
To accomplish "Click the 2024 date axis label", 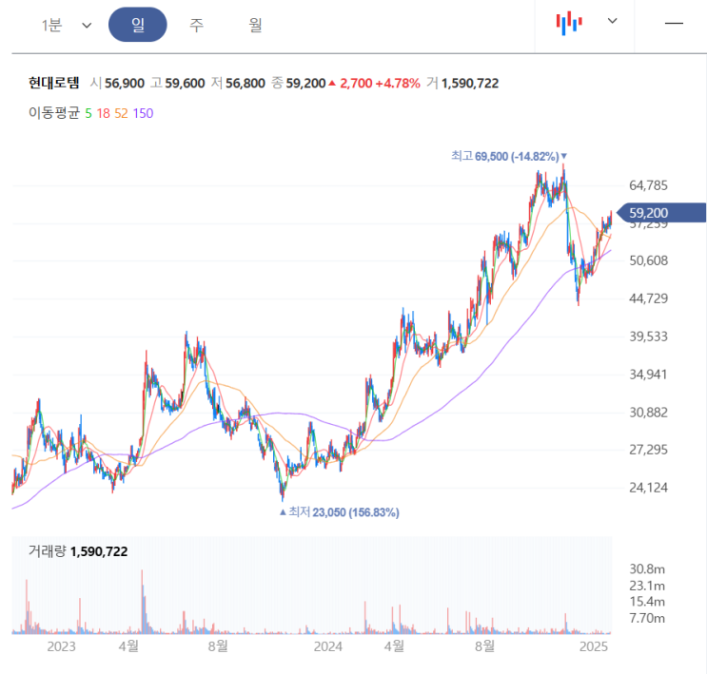I will coord(327,646).
